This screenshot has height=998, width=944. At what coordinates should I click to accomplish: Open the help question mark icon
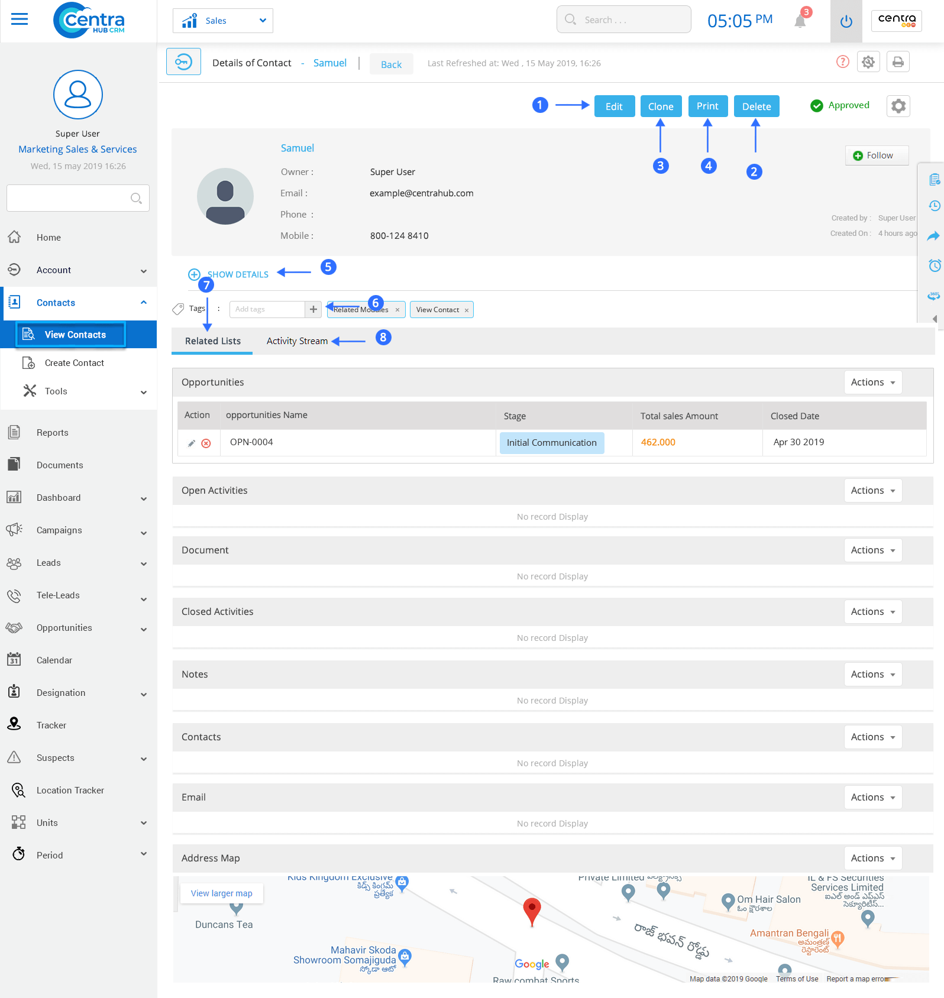pos(843,61)
